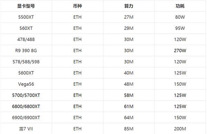Click the 雷7 VII model cell
The height and width of the screenshot is (134, 207).
tap(26, 129)
